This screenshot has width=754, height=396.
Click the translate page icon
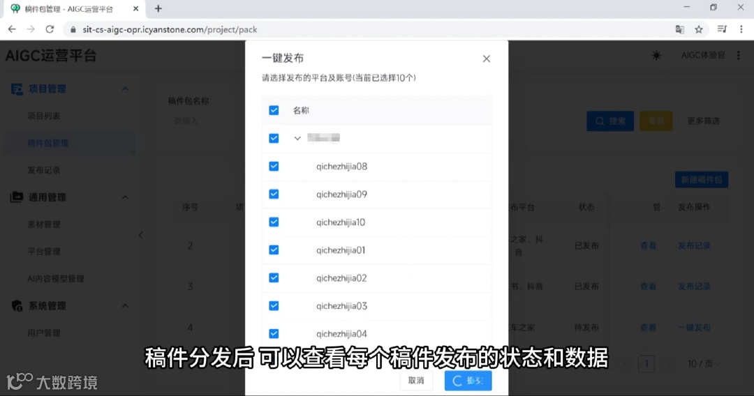click(x=679, y=29)
